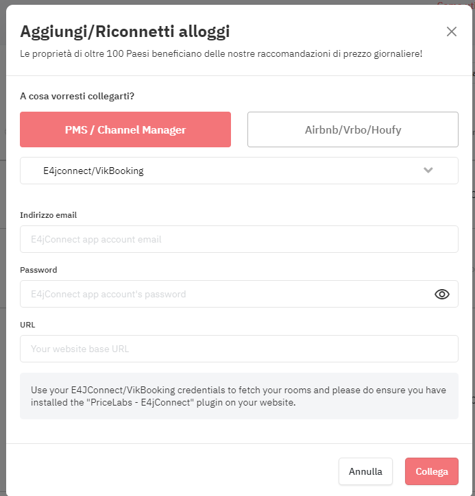Click the Indirizzo email label
Screen dimensions: 475x496
49,215
